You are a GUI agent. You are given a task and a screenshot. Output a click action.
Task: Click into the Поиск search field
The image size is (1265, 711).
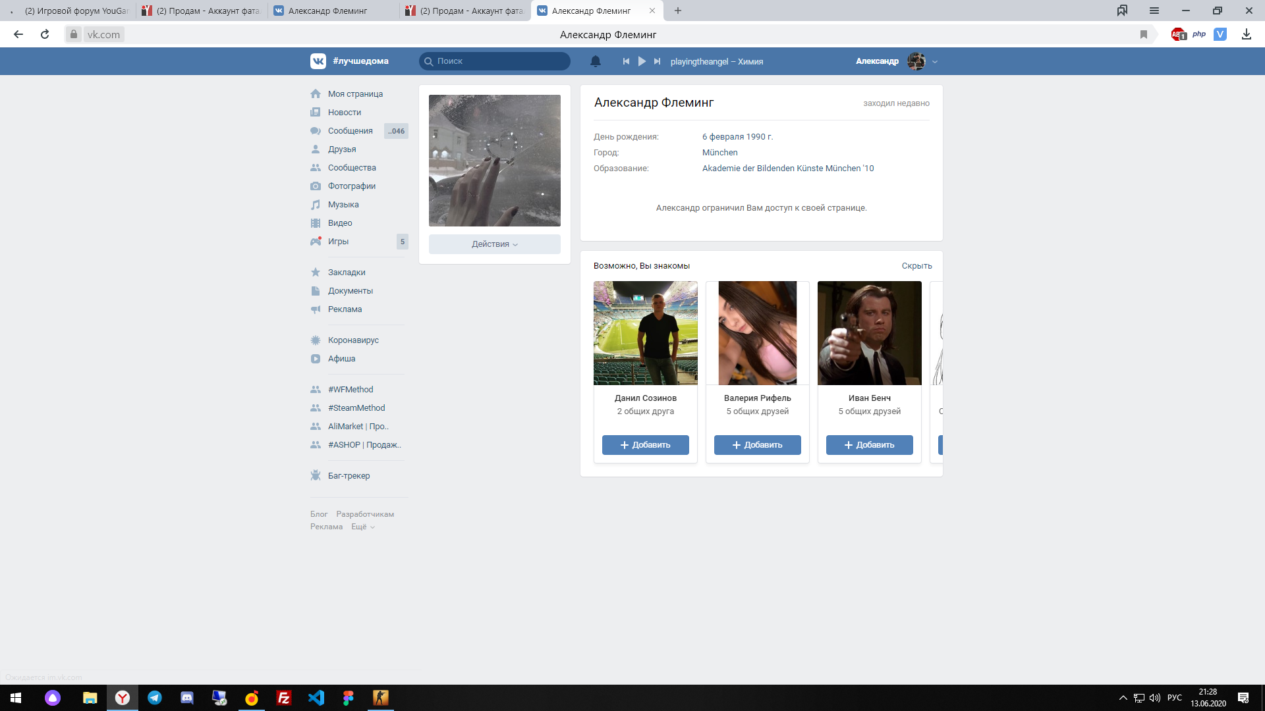pyautogui.click(x=501, y=61)
